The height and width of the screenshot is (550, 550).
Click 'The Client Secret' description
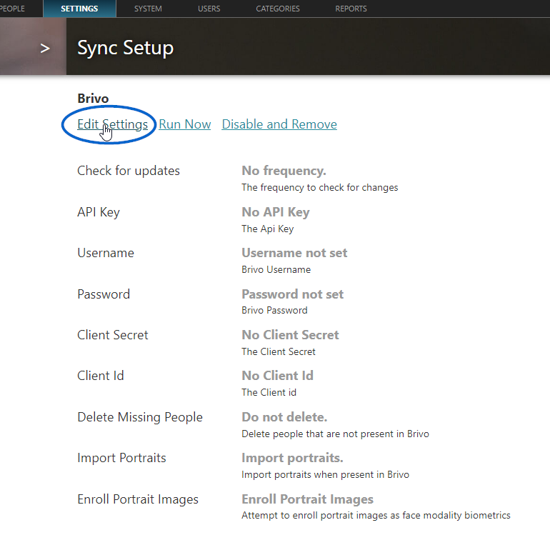pyautogui.click(x=279, y=351)
